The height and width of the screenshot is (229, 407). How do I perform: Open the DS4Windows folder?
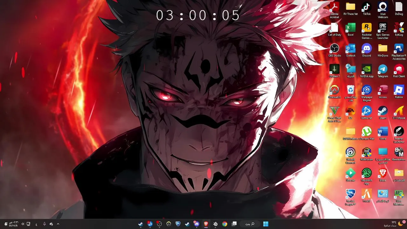[x=350, y=134]
